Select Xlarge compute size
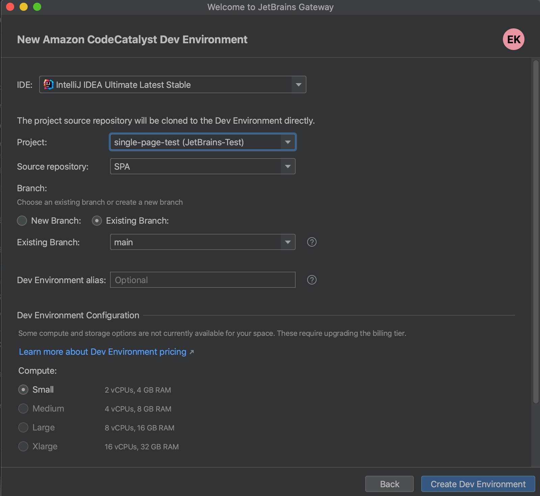This screenshot has height=496, width=540. (x=23, y=446)
